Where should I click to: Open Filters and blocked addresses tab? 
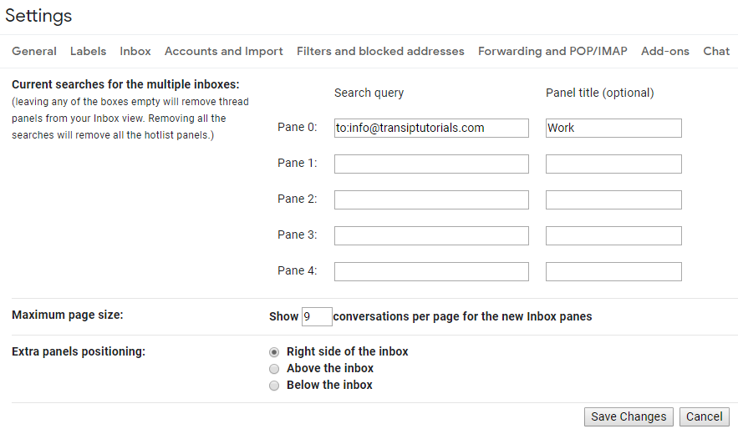tap(380, 51)
